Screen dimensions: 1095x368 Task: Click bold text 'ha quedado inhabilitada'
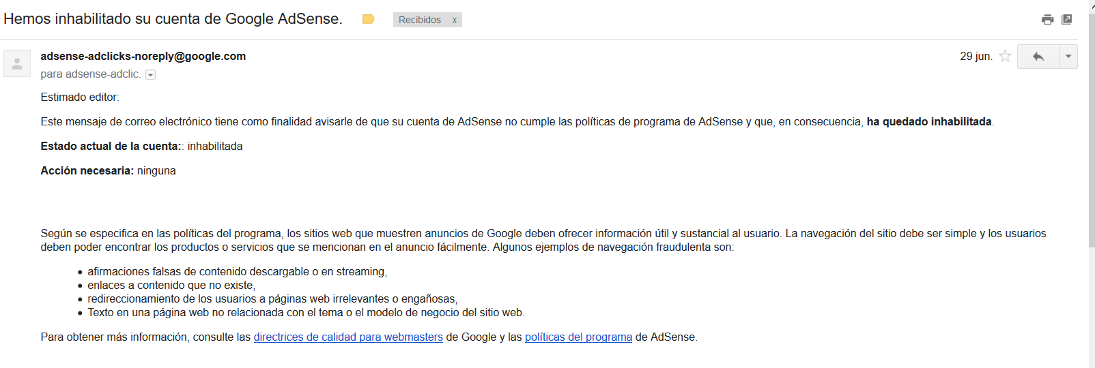point(929,121)
